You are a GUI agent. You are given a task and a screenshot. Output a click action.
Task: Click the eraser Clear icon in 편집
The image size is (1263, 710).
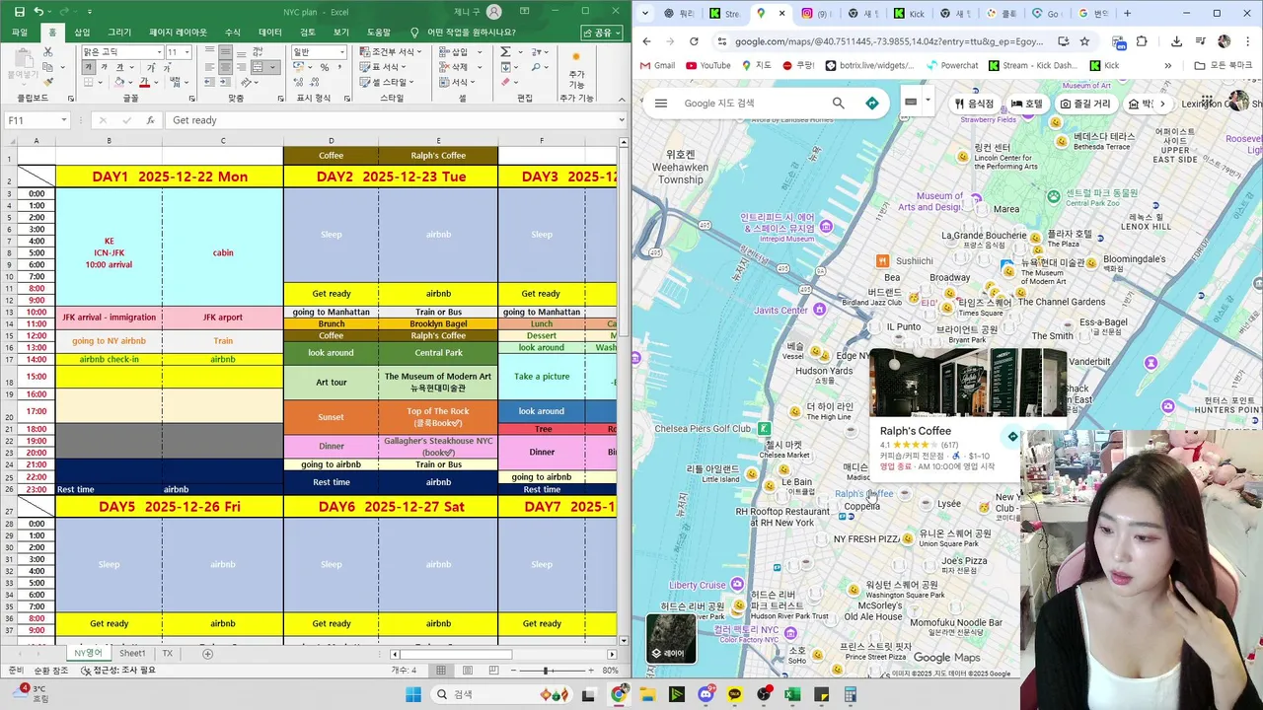click(x=504, y=83)
